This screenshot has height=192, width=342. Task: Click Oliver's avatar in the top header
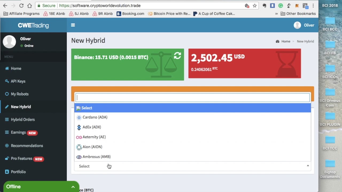tap(297, 25)
